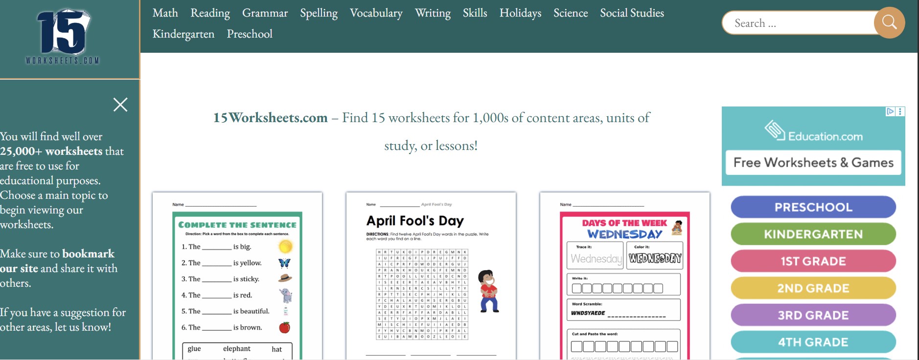The image size is (919, 360).
Task: Click the ad options dots icon
Action: (x=900, y=111)
